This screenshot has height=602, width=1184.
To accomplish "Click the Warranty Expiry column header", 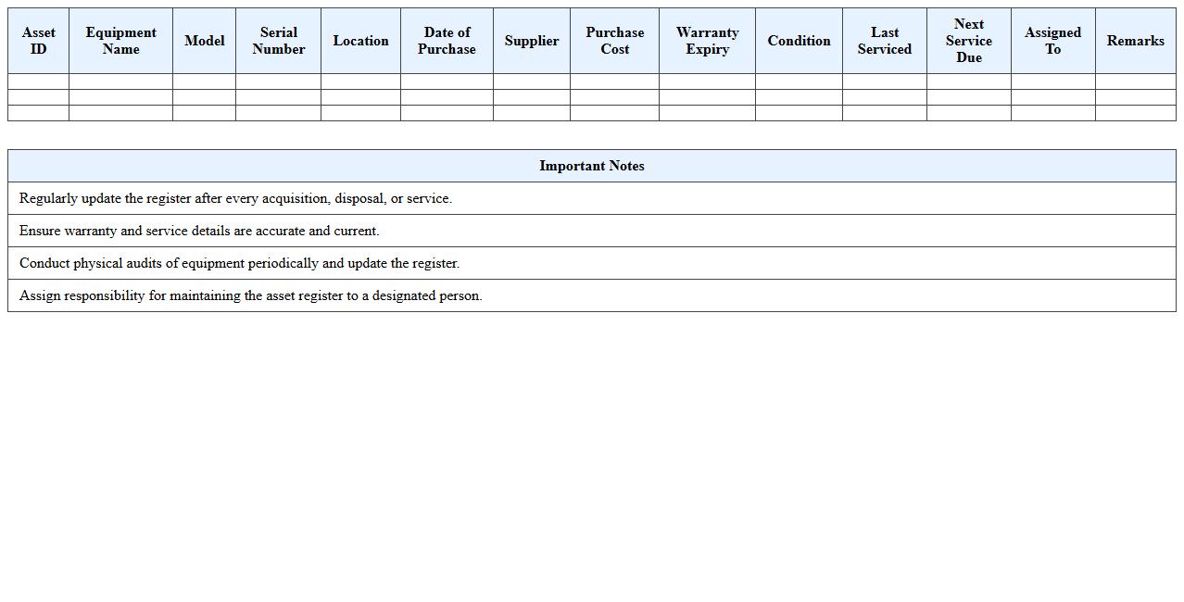I will point(707,41).
